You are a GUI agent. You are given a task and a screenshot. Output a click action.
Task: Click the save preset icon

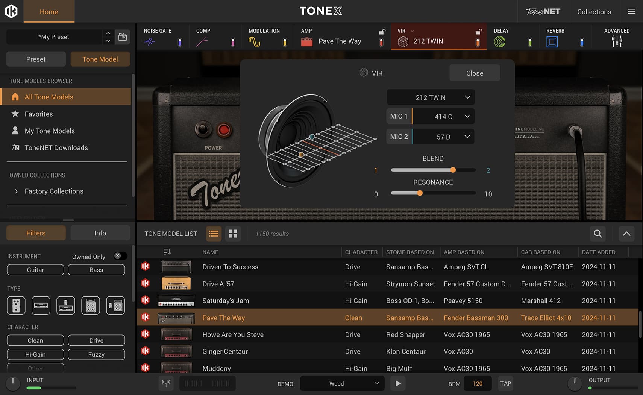(123, 37)
